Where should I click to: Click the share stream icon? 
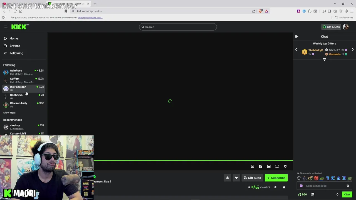point(275,187)
